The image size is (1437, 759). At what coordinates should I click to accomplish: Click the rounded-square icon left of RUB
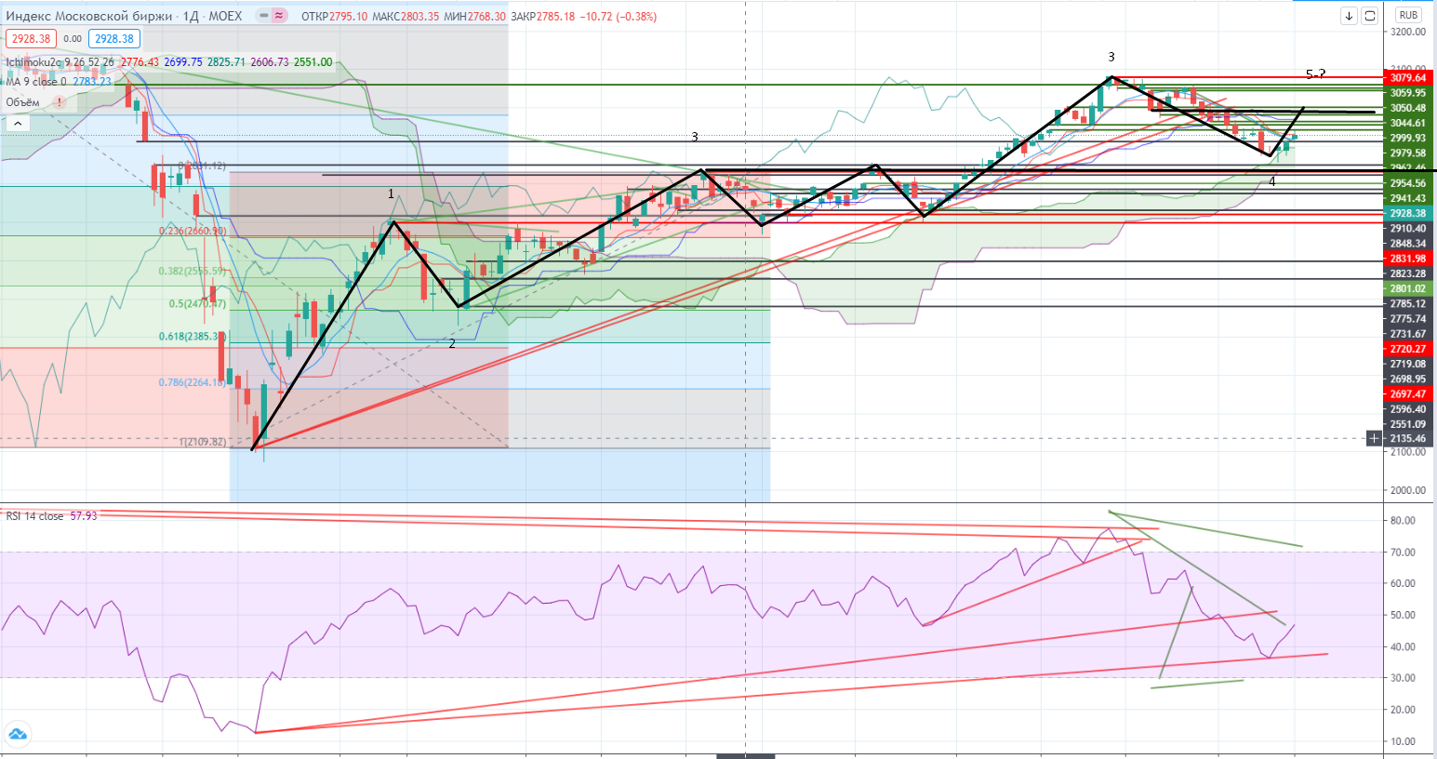(x=1369, y=16)
